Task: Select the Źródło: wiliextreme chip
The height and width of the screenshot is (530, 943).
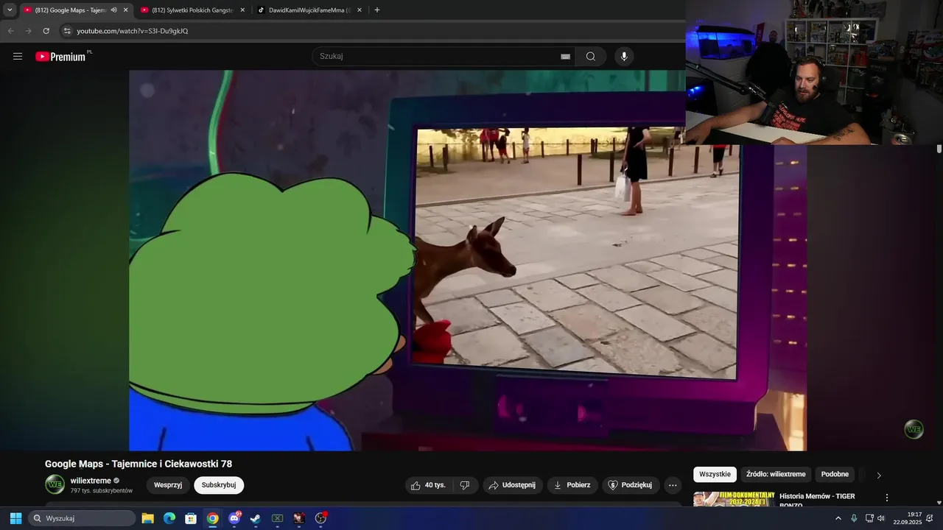Action: pyautogui.click(x=776, y=474)
